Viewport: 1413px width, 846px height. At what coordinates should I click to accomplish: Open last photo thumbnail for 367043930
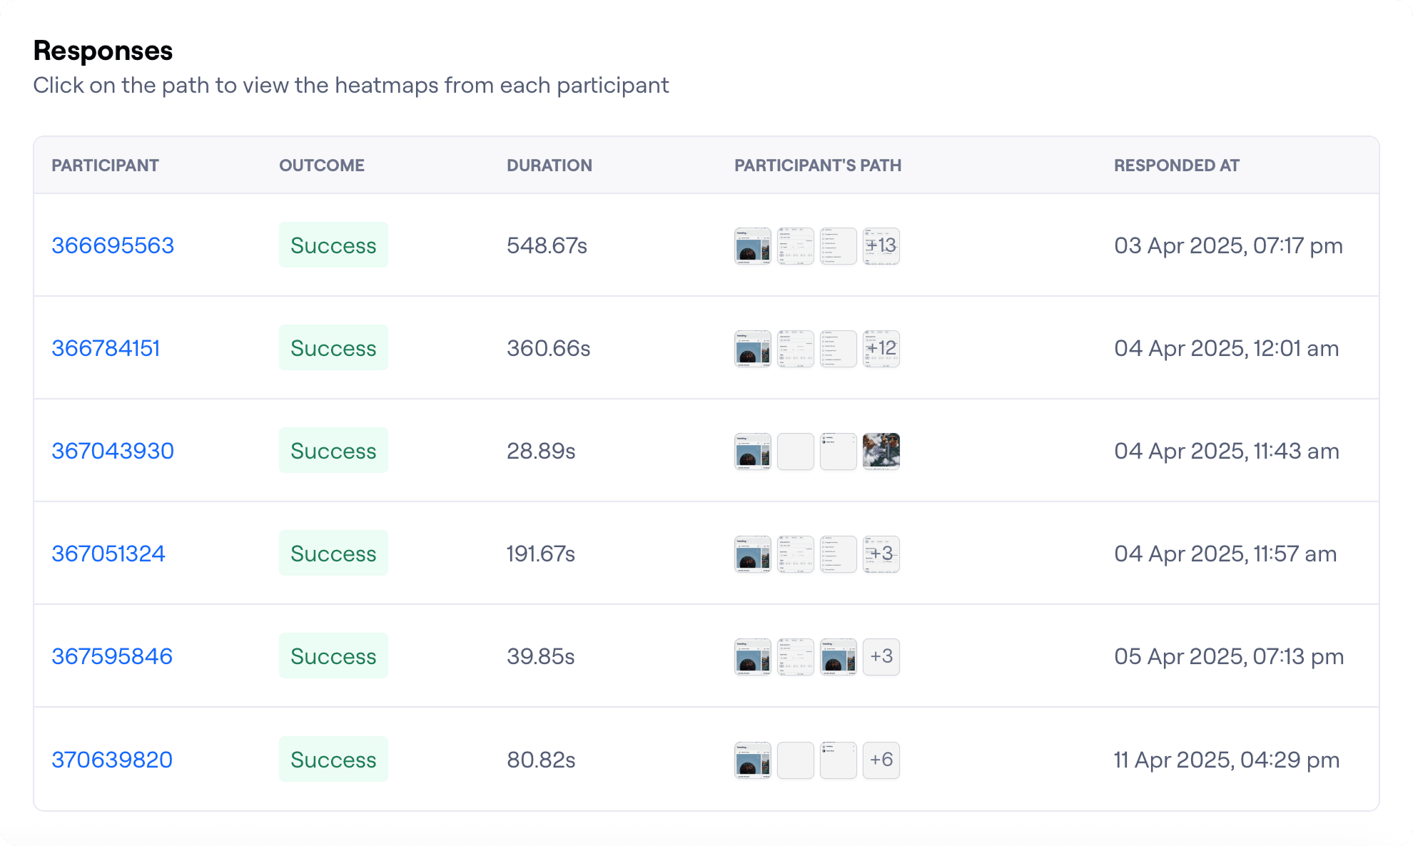click(x=881, y=452)
